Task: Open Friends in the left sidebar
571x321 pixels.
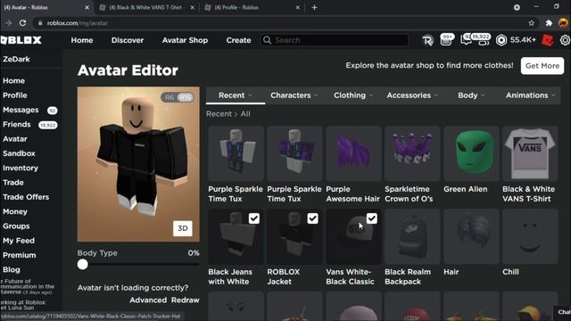Action: [x=17, y=125]
